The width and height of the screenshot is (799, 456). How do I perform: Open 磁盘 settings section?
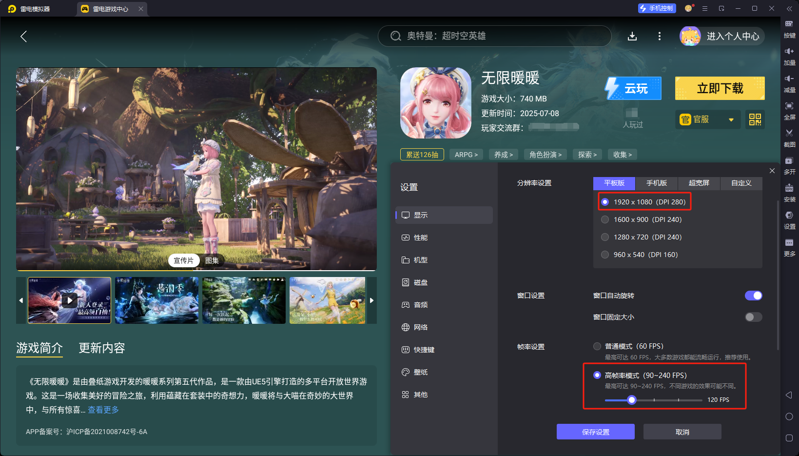pos(444,282)
